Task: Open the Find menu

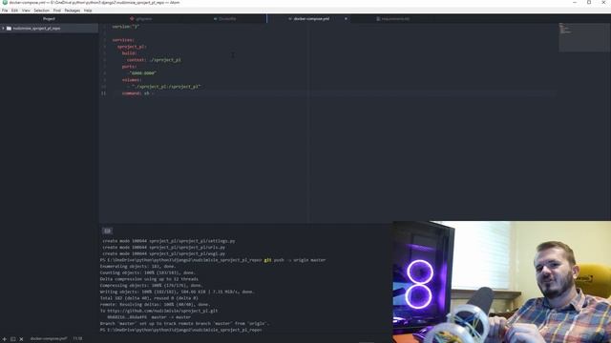Action: point(57,10)
